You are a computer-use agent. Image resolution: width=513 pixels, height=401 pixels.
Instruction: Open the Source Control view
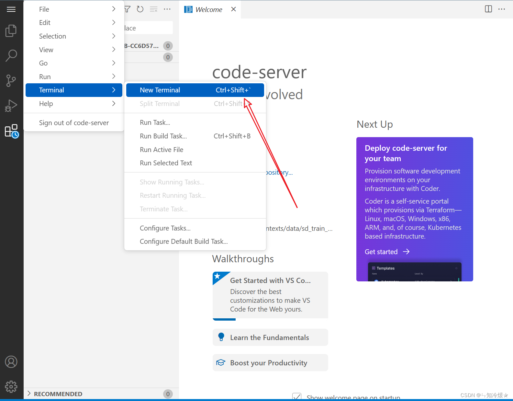point(11,80)
